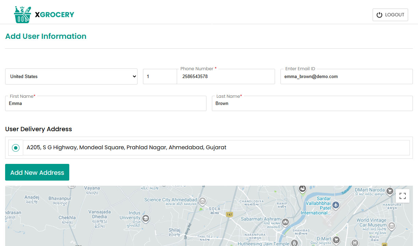This screenshot has width=418, height=246.
Task: Click the Add New Address button
Action: coord(37,172)
